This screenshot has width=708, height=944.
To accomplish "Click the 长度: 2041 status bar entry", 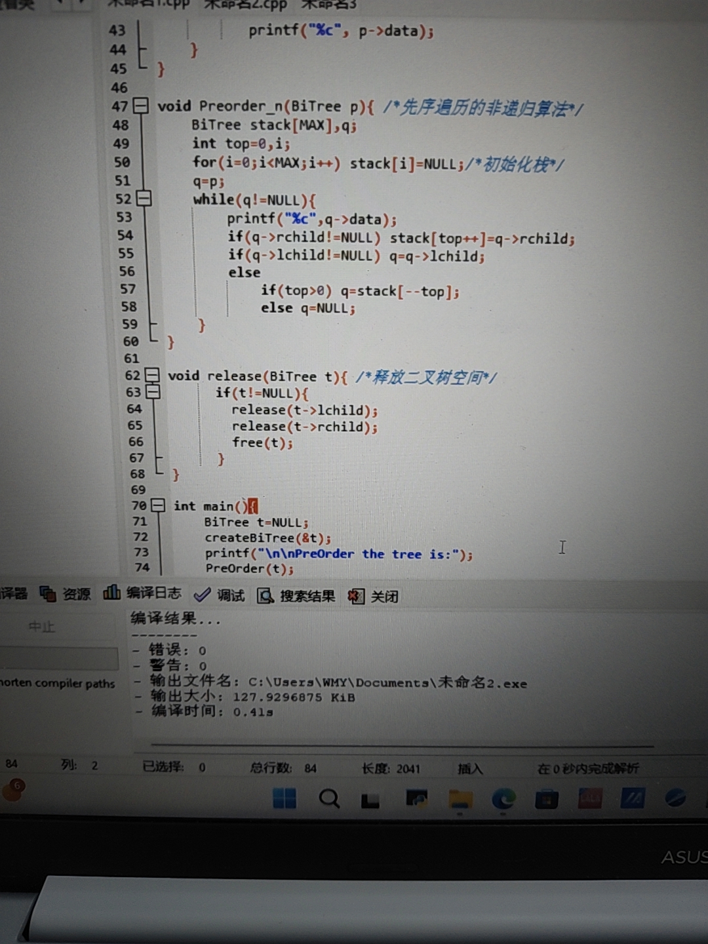I will [x=391, y=768].
